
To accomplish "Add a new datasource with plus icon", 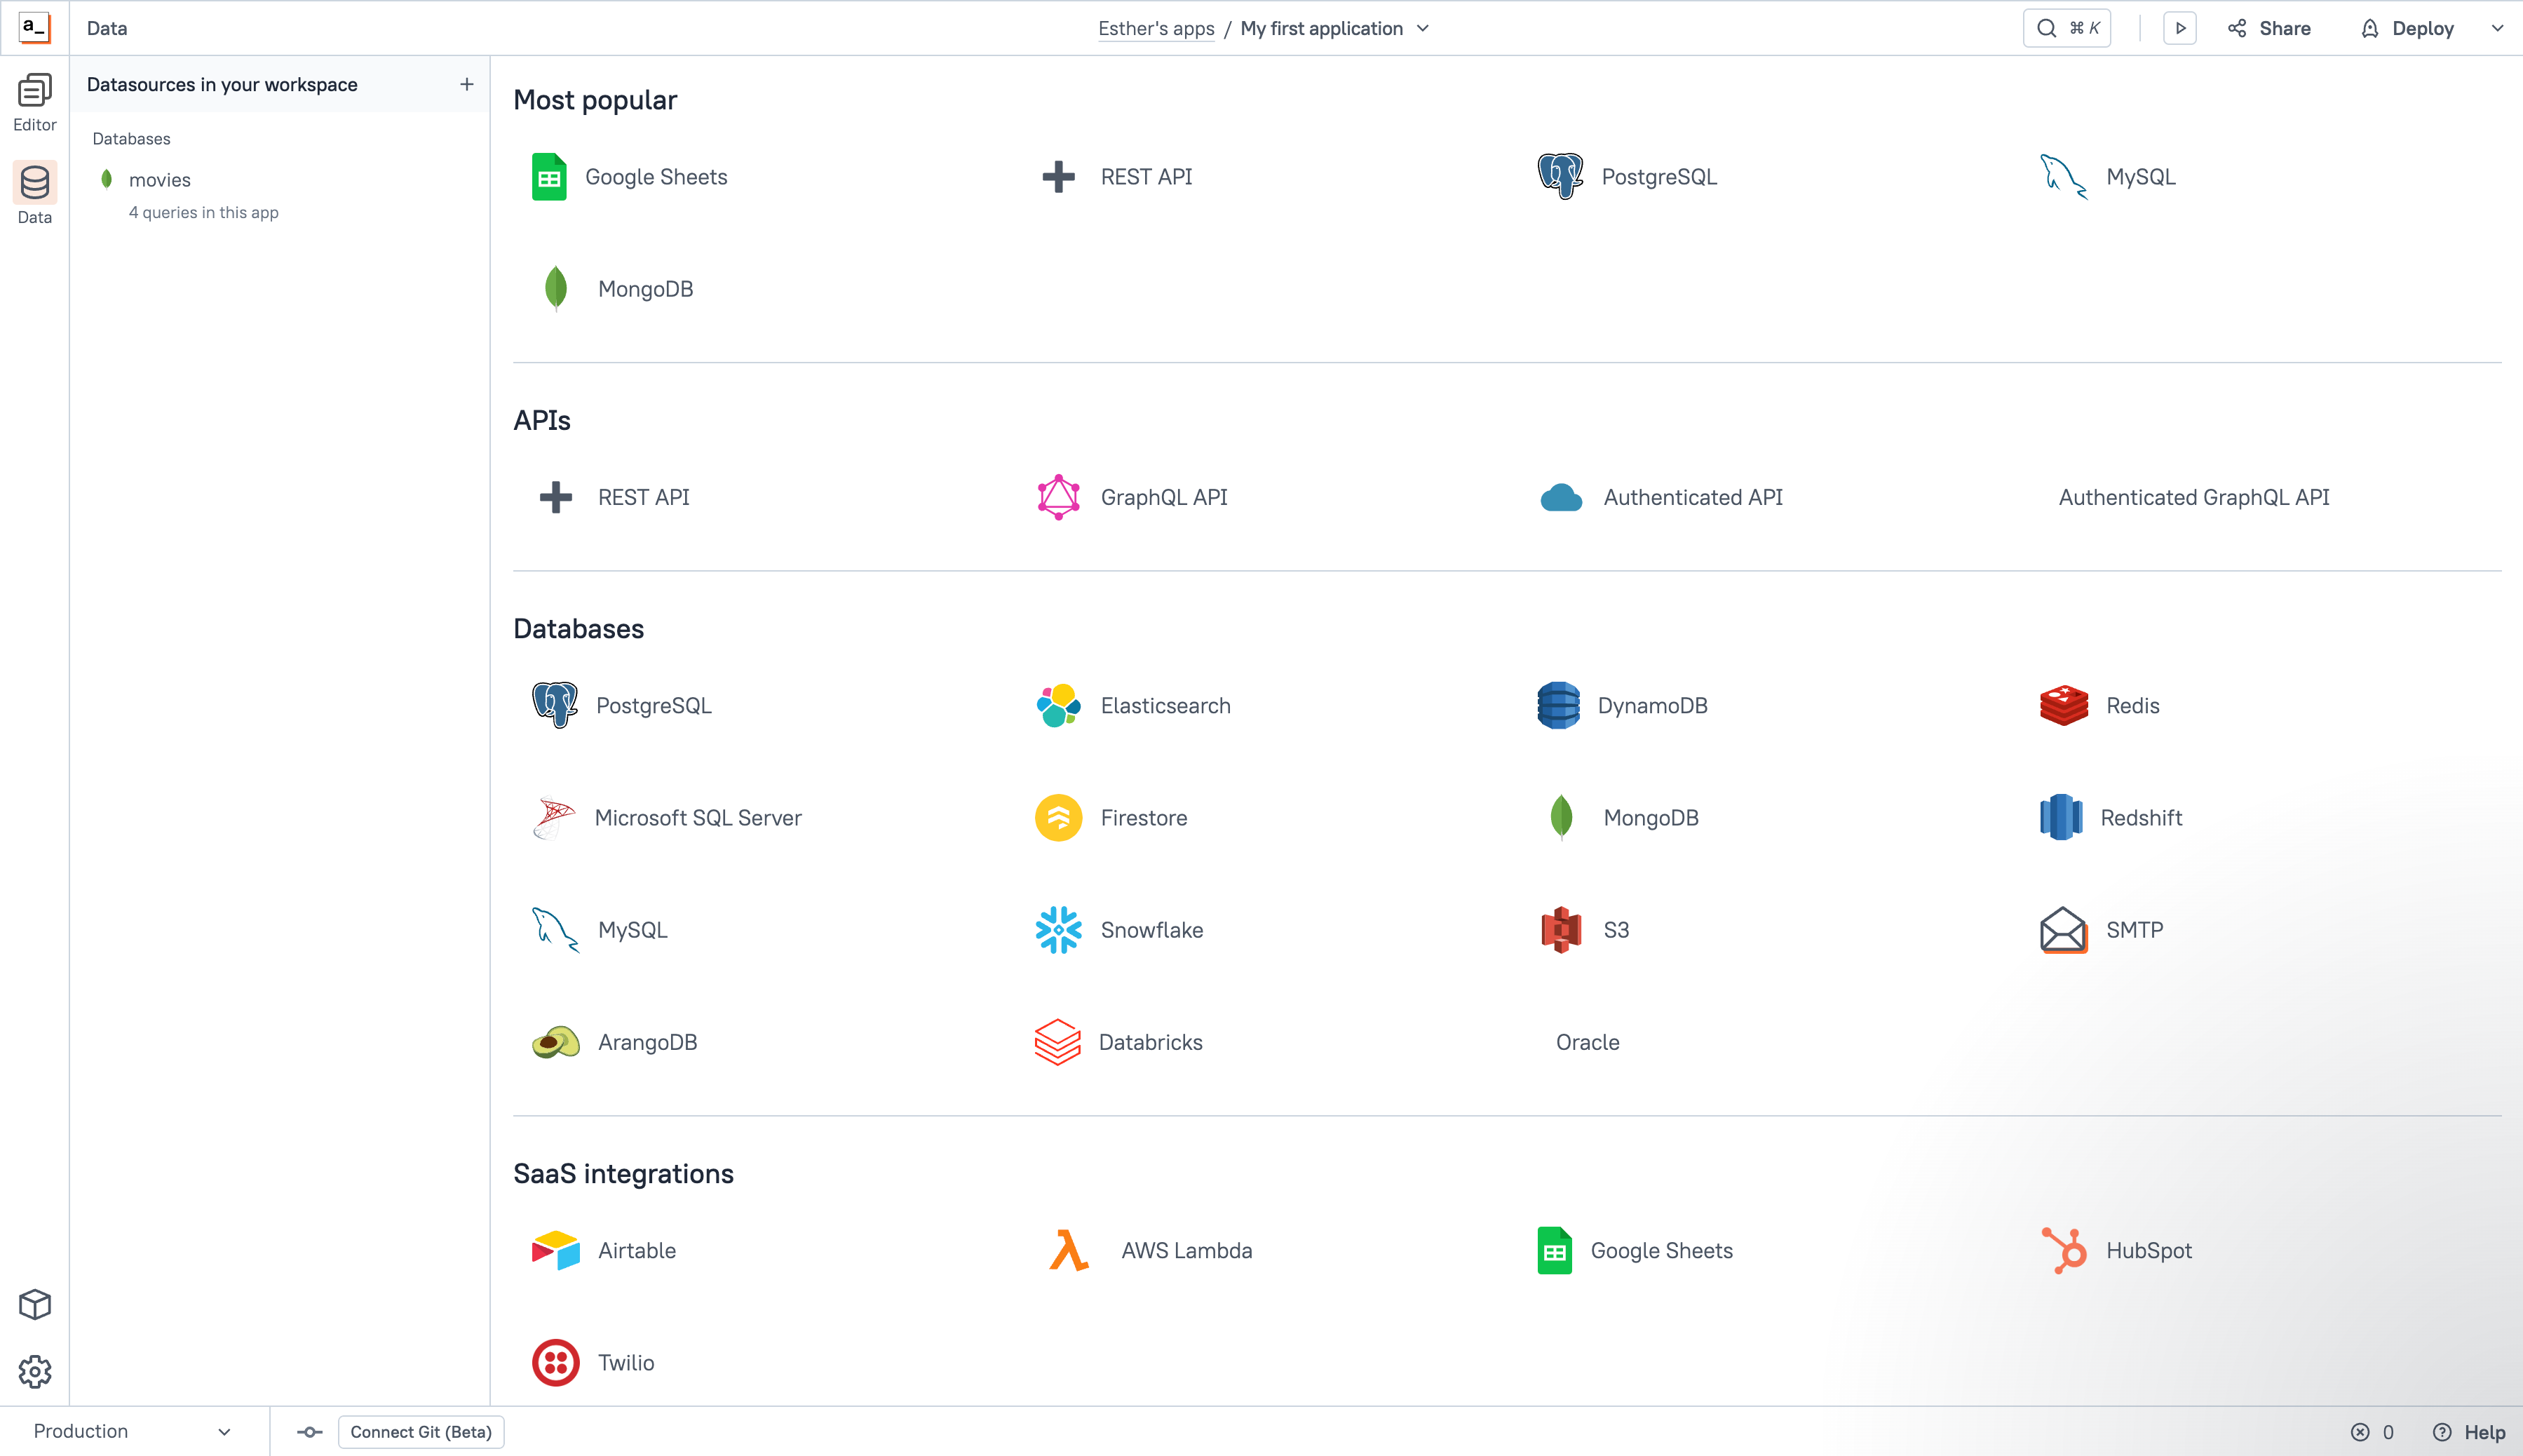I will pos(466,84).
